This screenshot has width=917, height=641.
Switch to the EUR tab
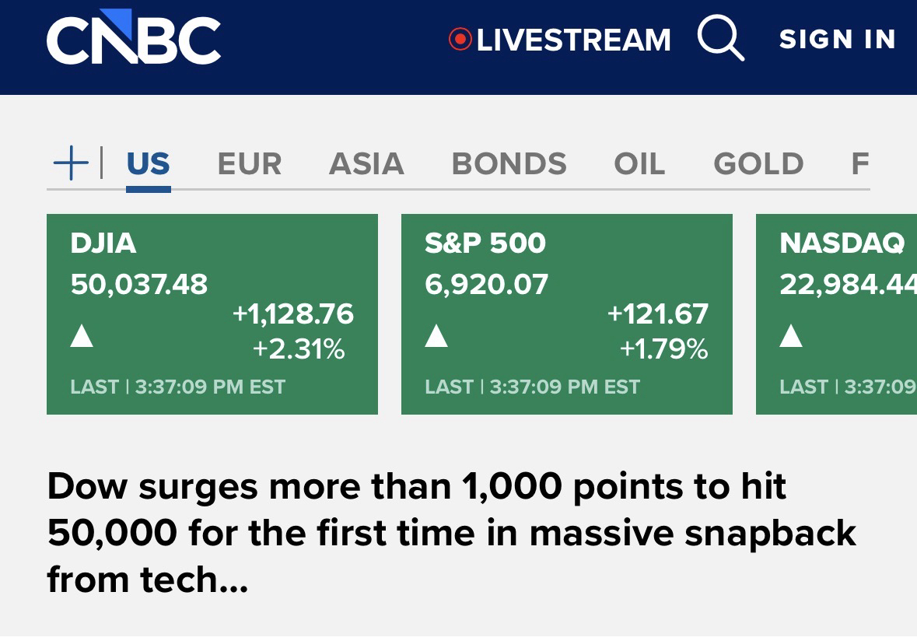250,164
